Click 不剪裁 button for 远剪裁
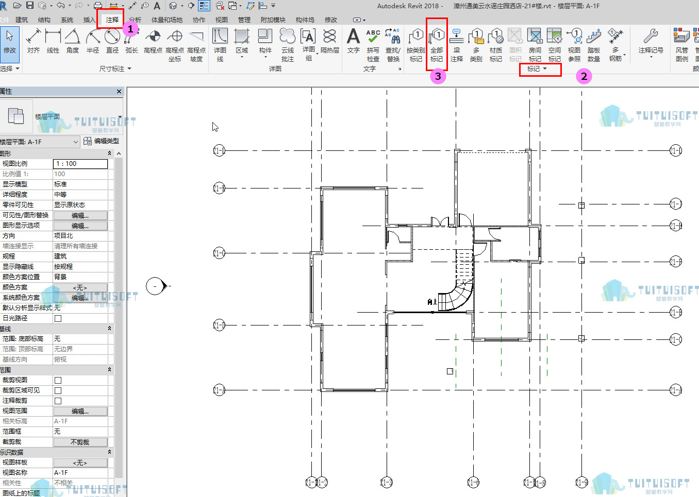The width and height of the screenshot is (699, 497). pos(80,442)
